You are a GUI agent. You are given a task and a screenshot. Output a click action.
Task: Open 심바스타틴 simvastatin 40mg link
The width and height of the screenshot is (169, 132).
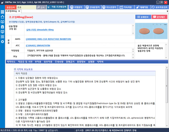coord(40,30)
